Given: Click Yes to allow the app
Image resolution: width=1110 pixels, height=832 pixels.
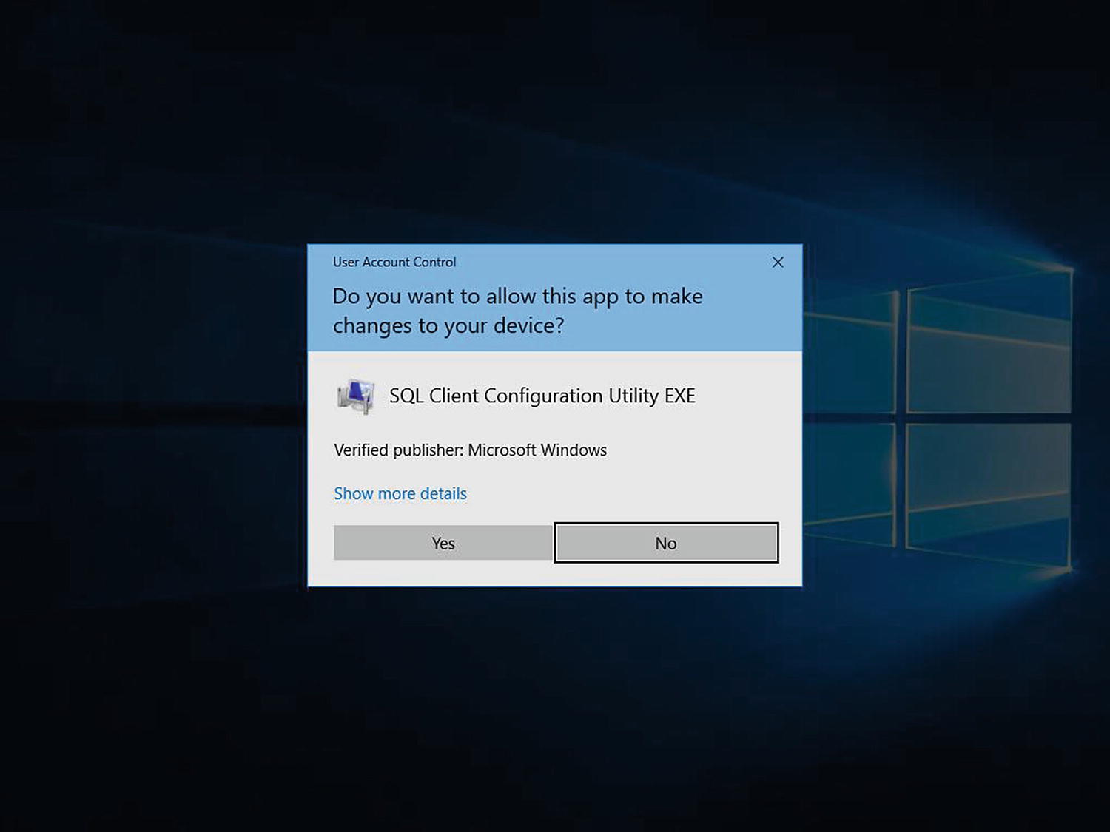Looking at the screenshot, I should point(443,543).
